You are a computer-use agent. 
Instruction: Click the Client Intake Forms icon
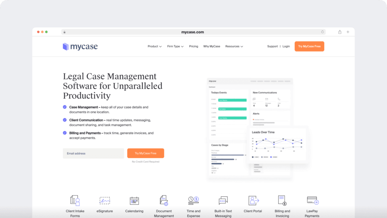coord(75,200)
